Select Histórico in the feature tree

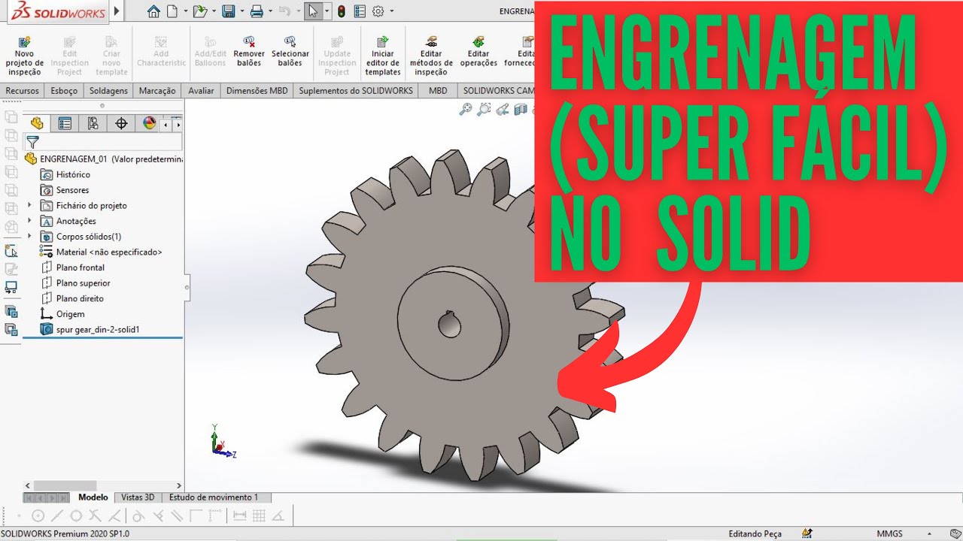65,174
